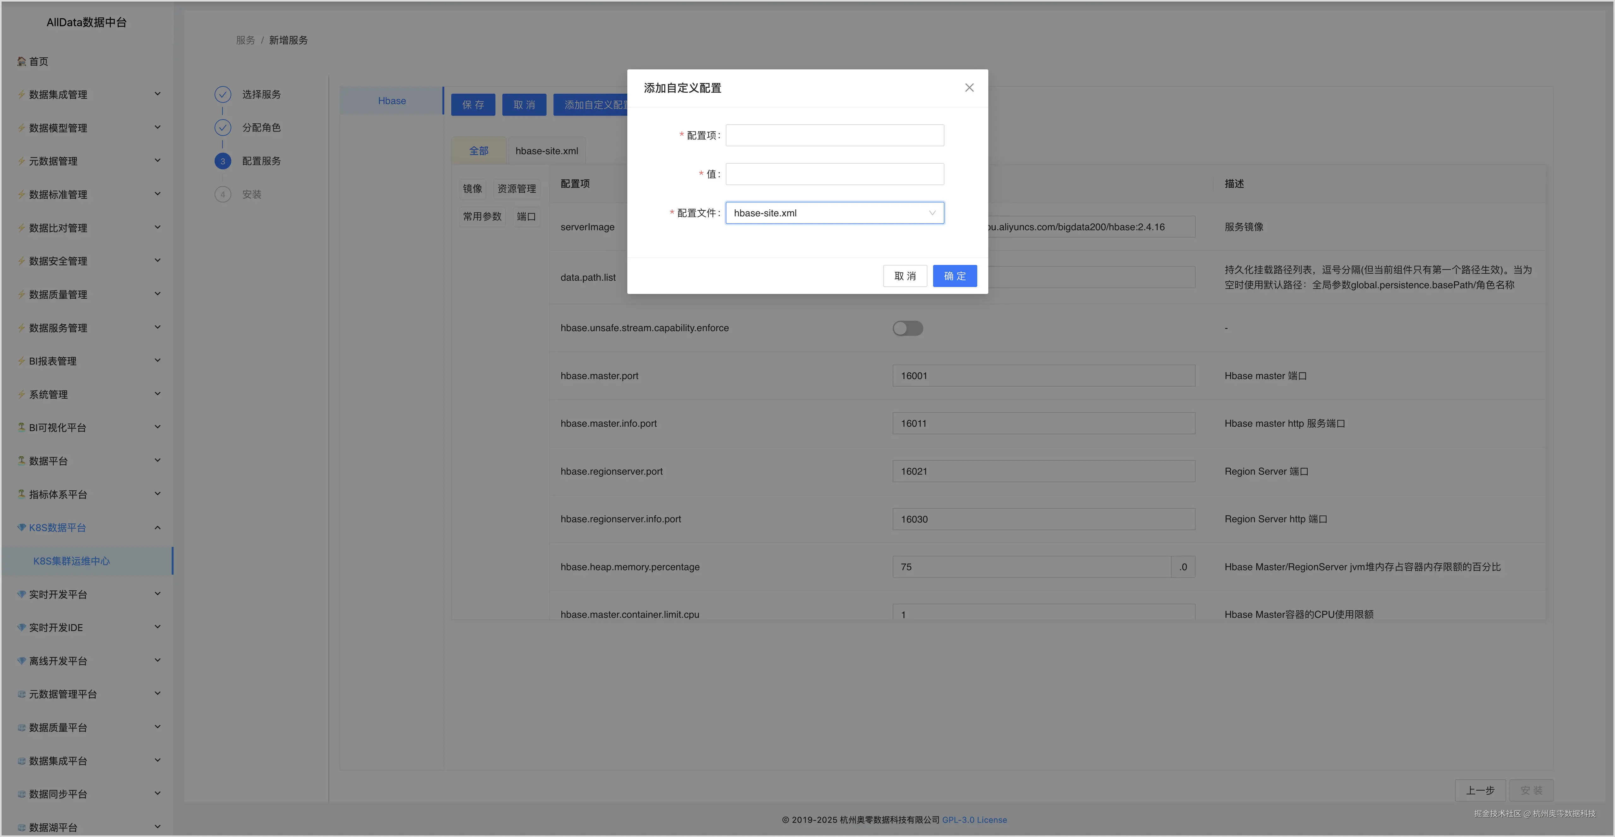Select the 全部 configuration tab

pyautogui.click(x=478, y=151)
